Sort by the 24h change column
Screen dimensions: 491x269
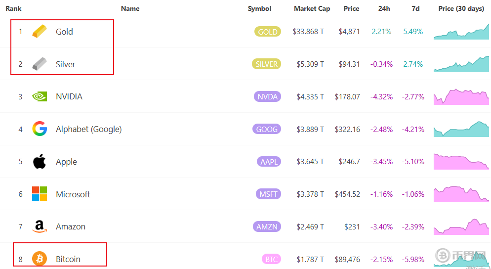(384, 8)
